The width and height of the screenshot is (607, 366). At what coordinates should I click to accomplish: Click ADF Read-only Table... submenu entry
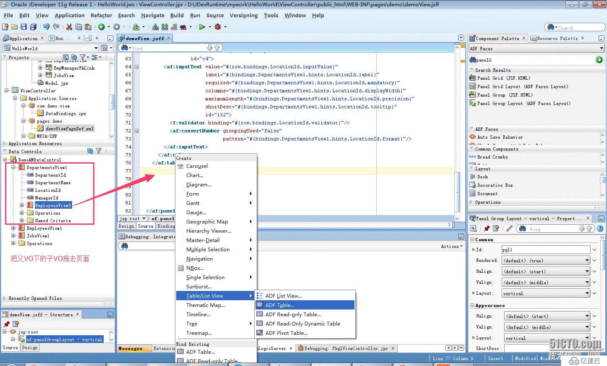pos(305,314)
